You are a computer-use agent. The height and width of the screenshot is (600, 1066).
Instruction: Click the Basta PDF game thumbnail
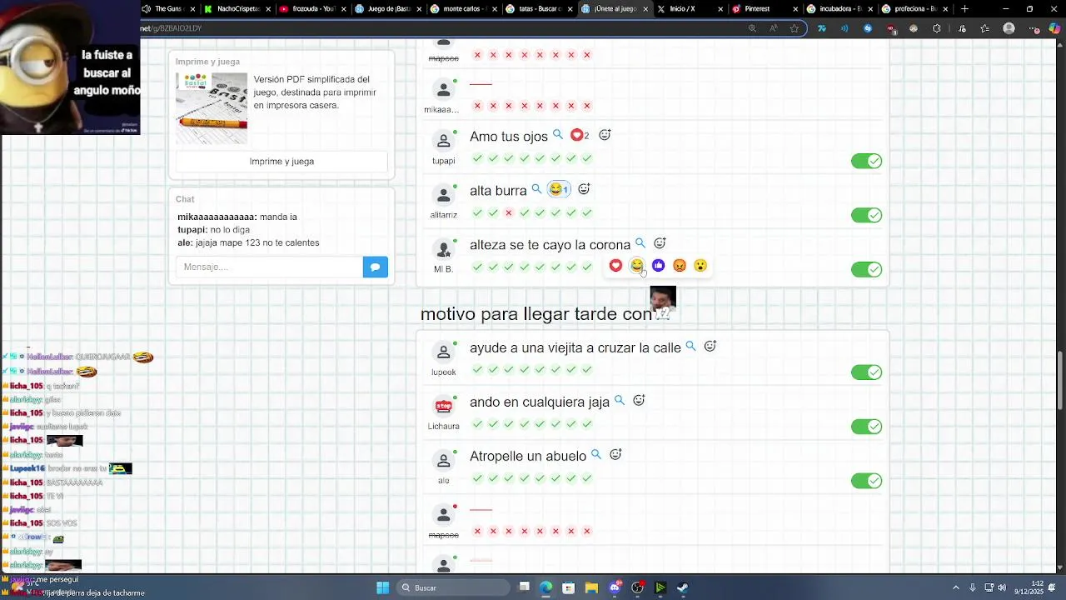[x=212, y=107]
